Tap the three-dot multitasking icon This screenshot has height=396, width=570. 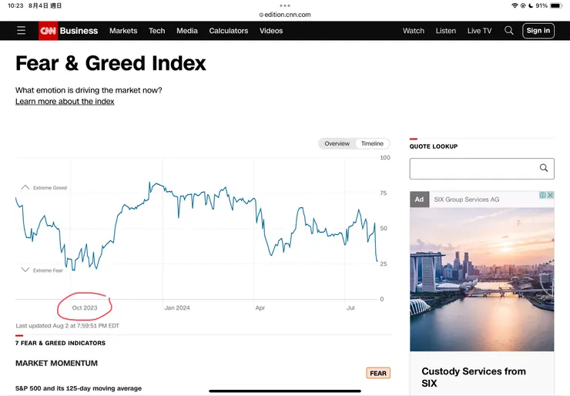coord(285,5)
